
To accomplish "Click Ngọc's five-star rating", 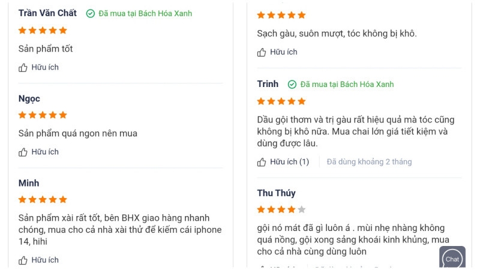I will tap(43, 115).
